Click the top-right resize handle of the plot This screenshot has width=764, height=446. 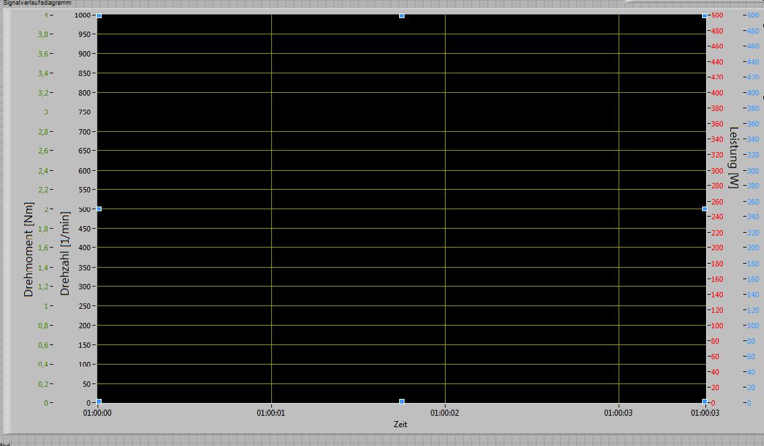[x=705, y=16]
